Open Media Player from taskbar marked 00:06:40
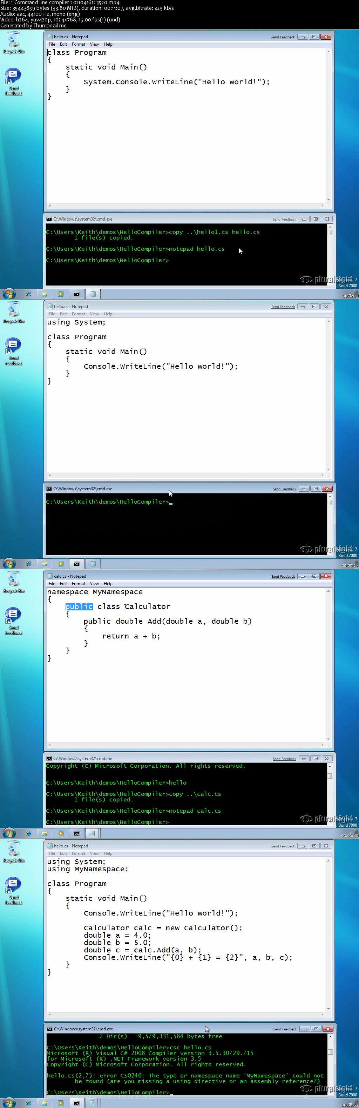This screenshot has height=1108, width=359. [x=61, y=834]
